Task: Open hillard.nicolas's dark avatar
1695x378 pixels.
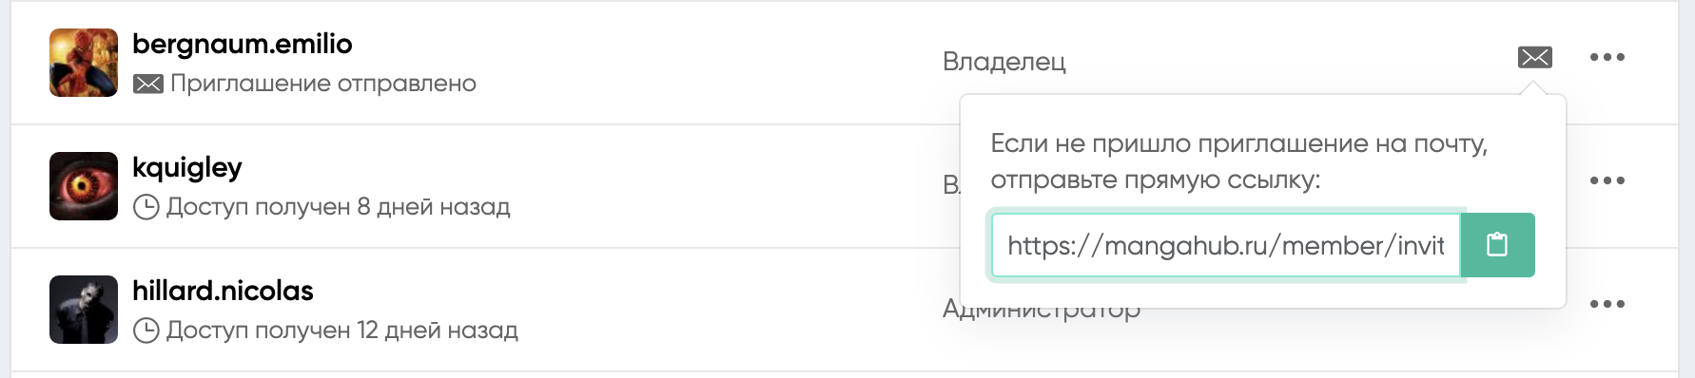Action: point(84,310)
